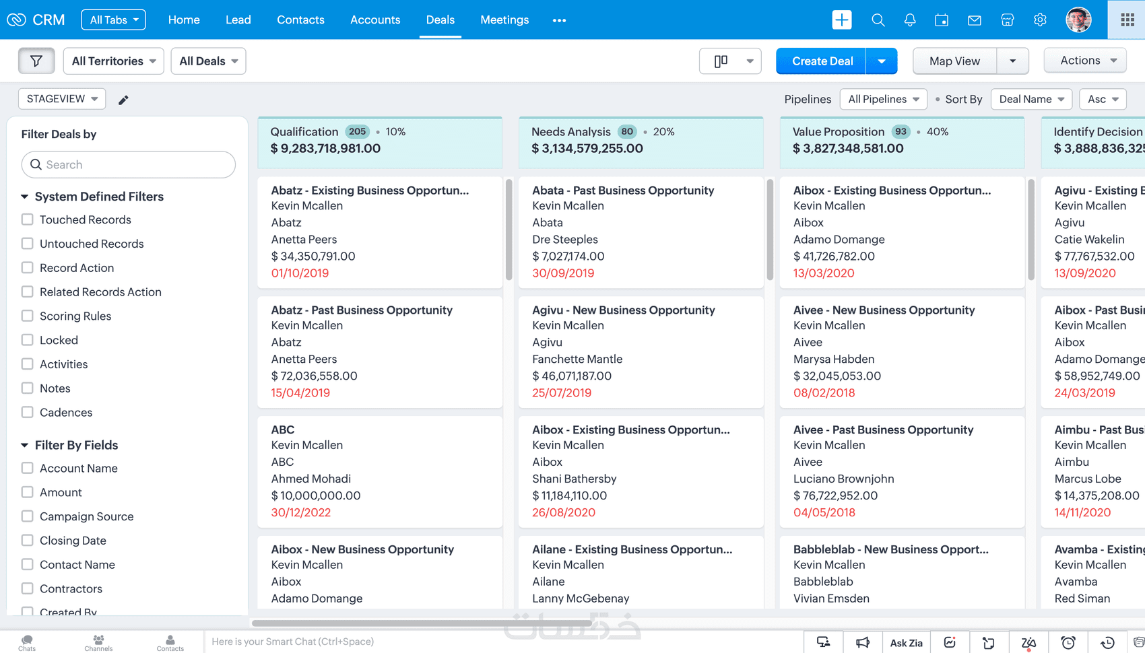
Task: Open the apps grid icon
Action: tap(1127, 20)
